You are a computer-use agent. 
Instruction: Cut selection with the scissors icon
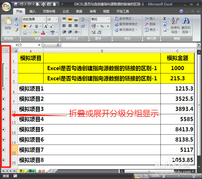click(x=16, y=19)
